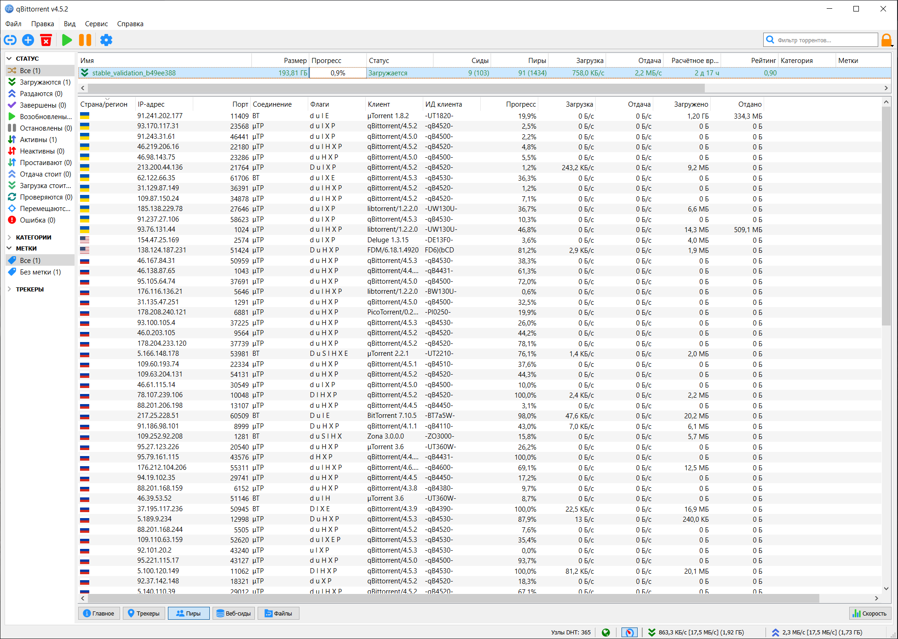
Task: Open the Правка menu
Action: click(43, 24)
